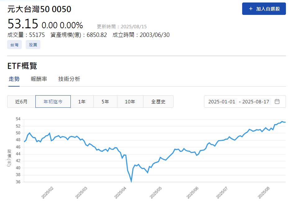The image size is (294, 207).
Task: Click the 元大台灣50 0050 title
Action: click(39, 9)
